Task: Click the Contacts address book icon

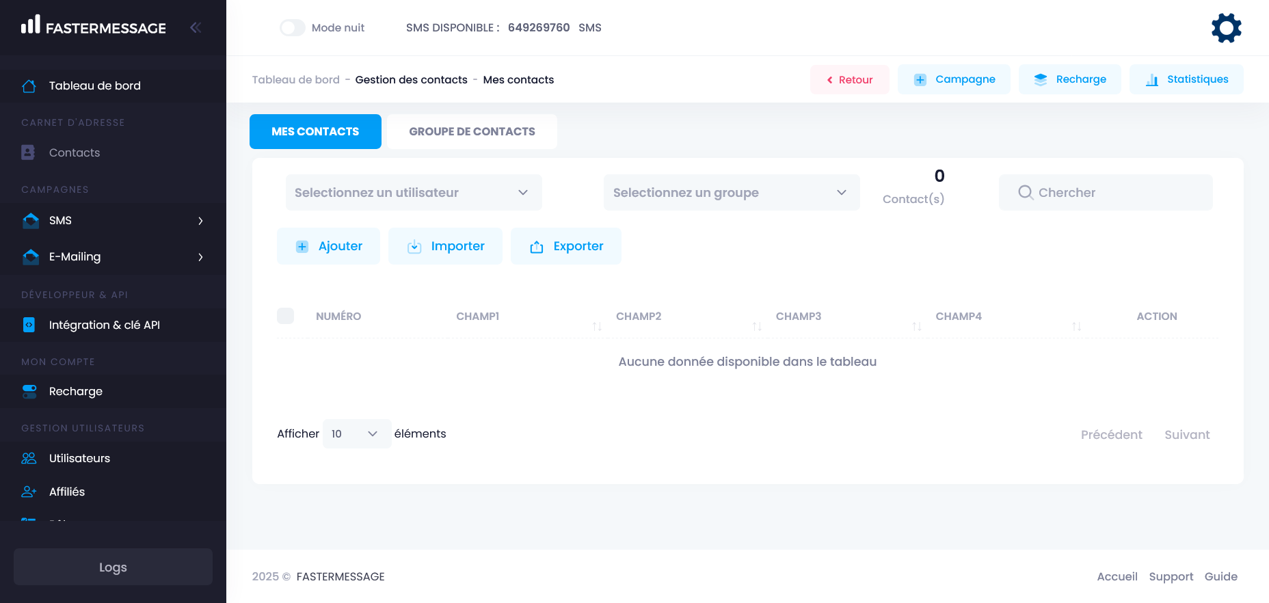Action: (x=28, y=152)
